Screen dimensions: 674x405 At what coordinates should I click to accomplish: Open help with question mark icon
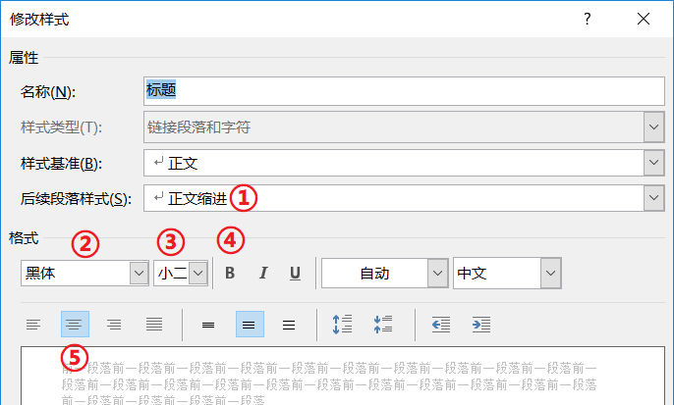point(588,19)
